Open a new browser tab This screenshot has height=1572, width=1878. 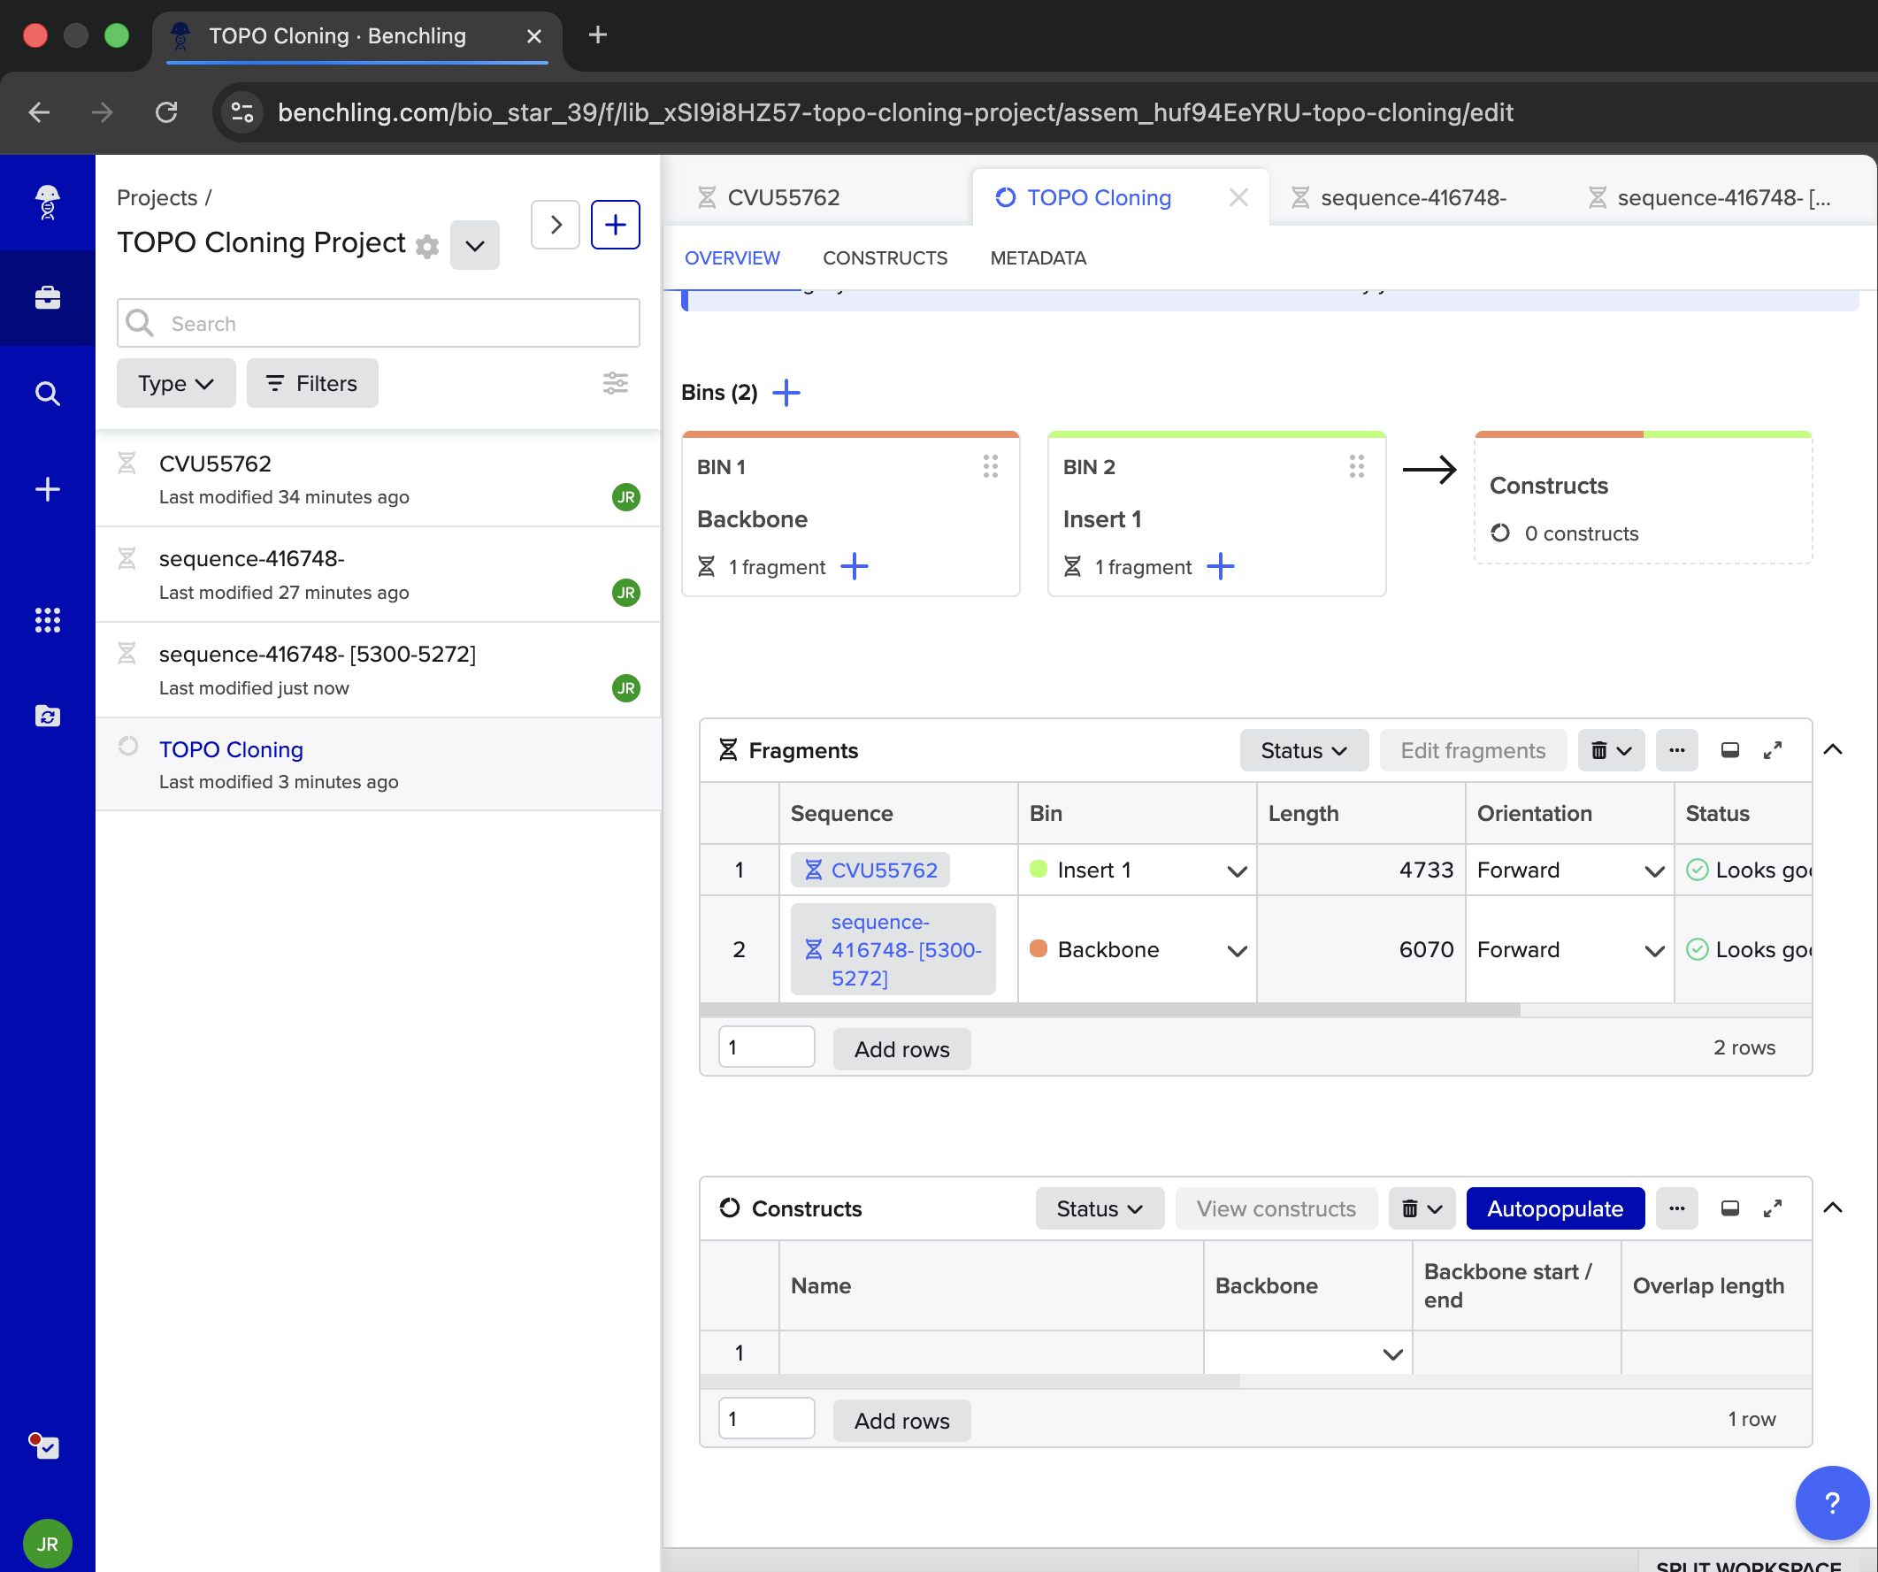(x=598, y=35)
